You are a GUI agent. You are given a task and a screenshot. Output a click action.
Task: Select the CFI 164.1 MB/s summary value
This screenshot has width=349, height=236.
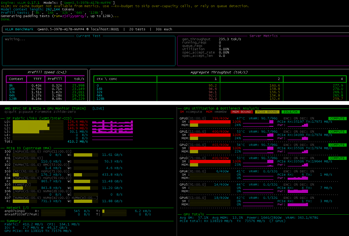(x=63, y=224)
